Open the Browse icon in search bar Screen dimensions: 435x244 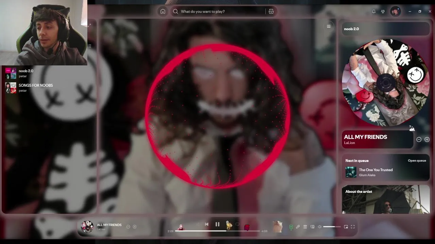[x=271, y=12]
